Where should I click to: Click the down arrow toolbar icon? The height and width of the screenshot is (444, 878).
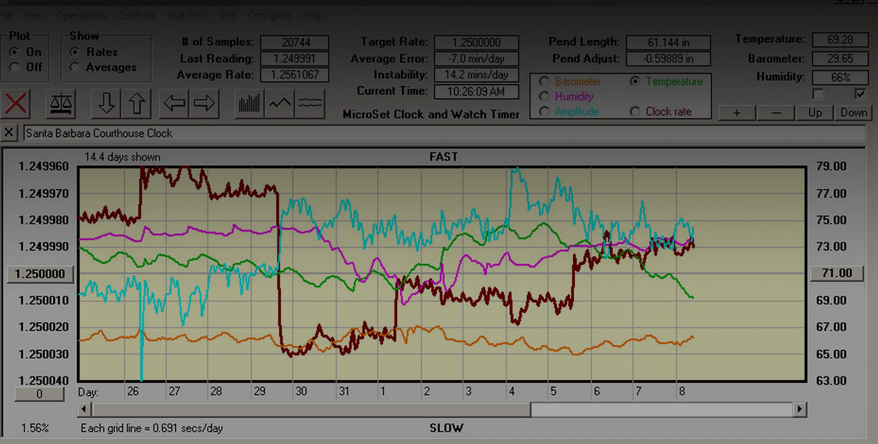(x=106, y=104)
